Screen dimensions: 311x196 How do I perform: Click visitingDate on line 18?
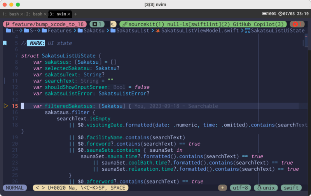pos(104,125)
